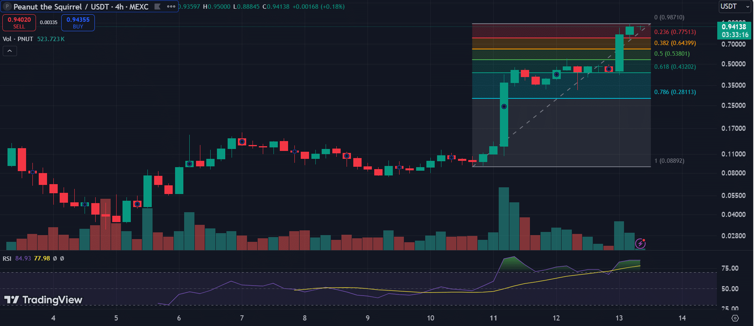Click date label 14 on the time axis
The height and width of the screenshot is (326, 754).
pyautogui.click(x=682, y=318)
